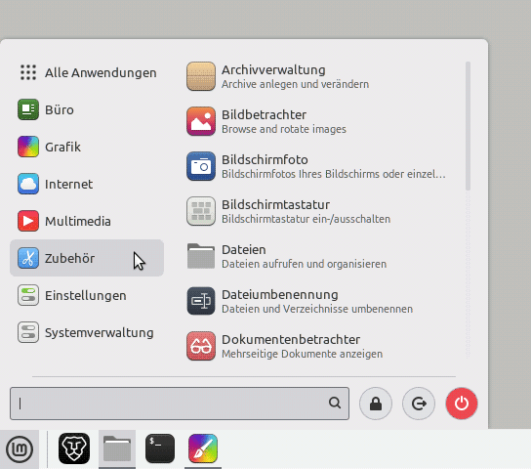Click the 'Browse and rotate images' description
Viewport: 531px width, 469px height.
tap(284, 129)
